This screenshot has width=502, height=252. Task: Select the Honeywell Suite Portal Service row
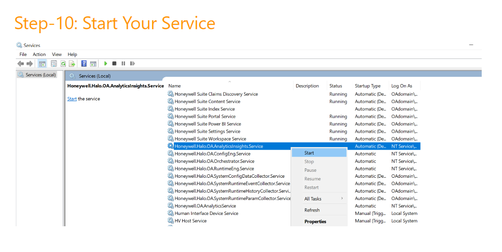[x=205, y=116]
